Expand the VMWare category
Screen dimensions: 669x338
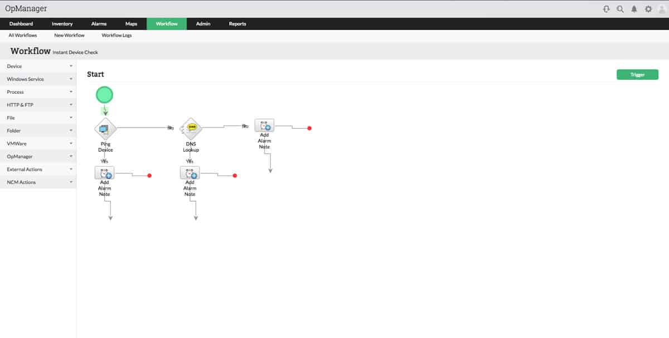(38, 143)
